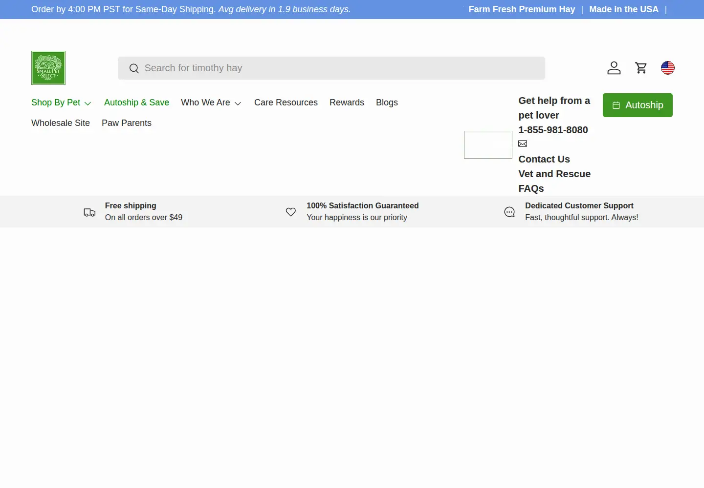Click 'Your happiness is our priority' text
704x488 pixels.
[x=357, y=218]
